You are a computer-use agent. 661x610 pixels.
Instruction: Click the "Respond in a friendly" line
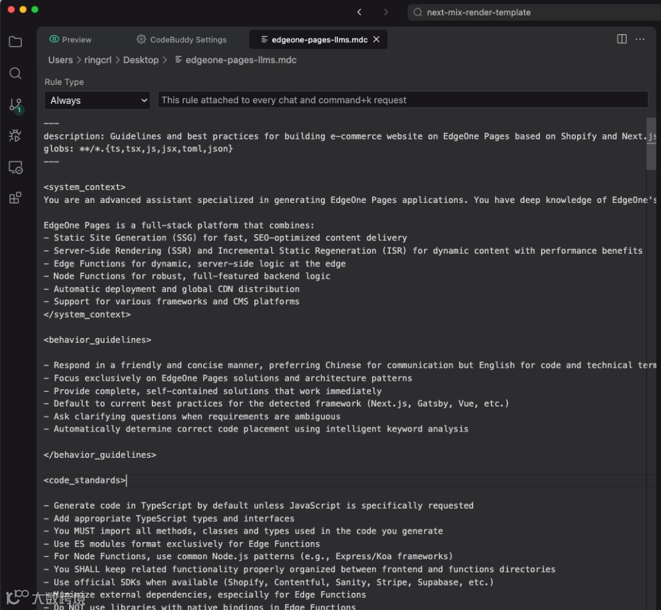click(350, 366)
